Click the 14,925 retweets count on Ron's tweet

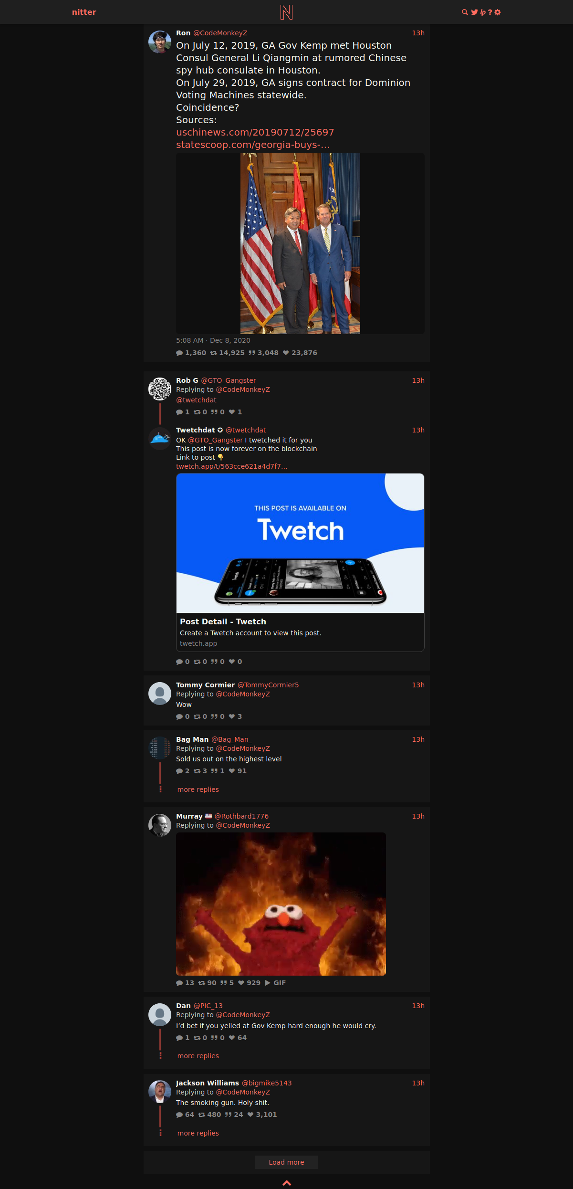coord(228,353)
